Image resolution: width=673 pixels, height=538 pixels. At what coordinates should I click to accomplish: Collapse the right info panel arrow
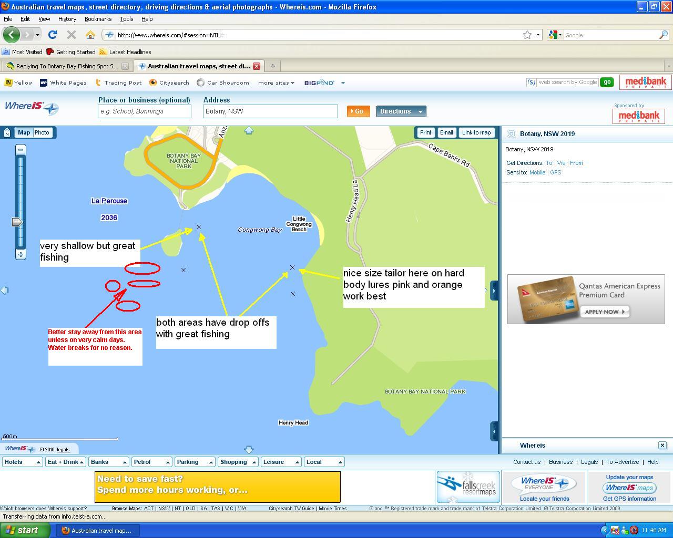coord(494,290)
